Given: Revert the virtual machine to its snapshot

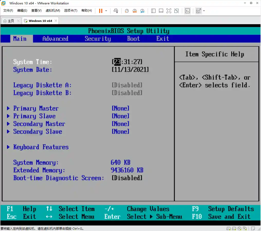Looking at the screenshot, I should tap(134, 11).
